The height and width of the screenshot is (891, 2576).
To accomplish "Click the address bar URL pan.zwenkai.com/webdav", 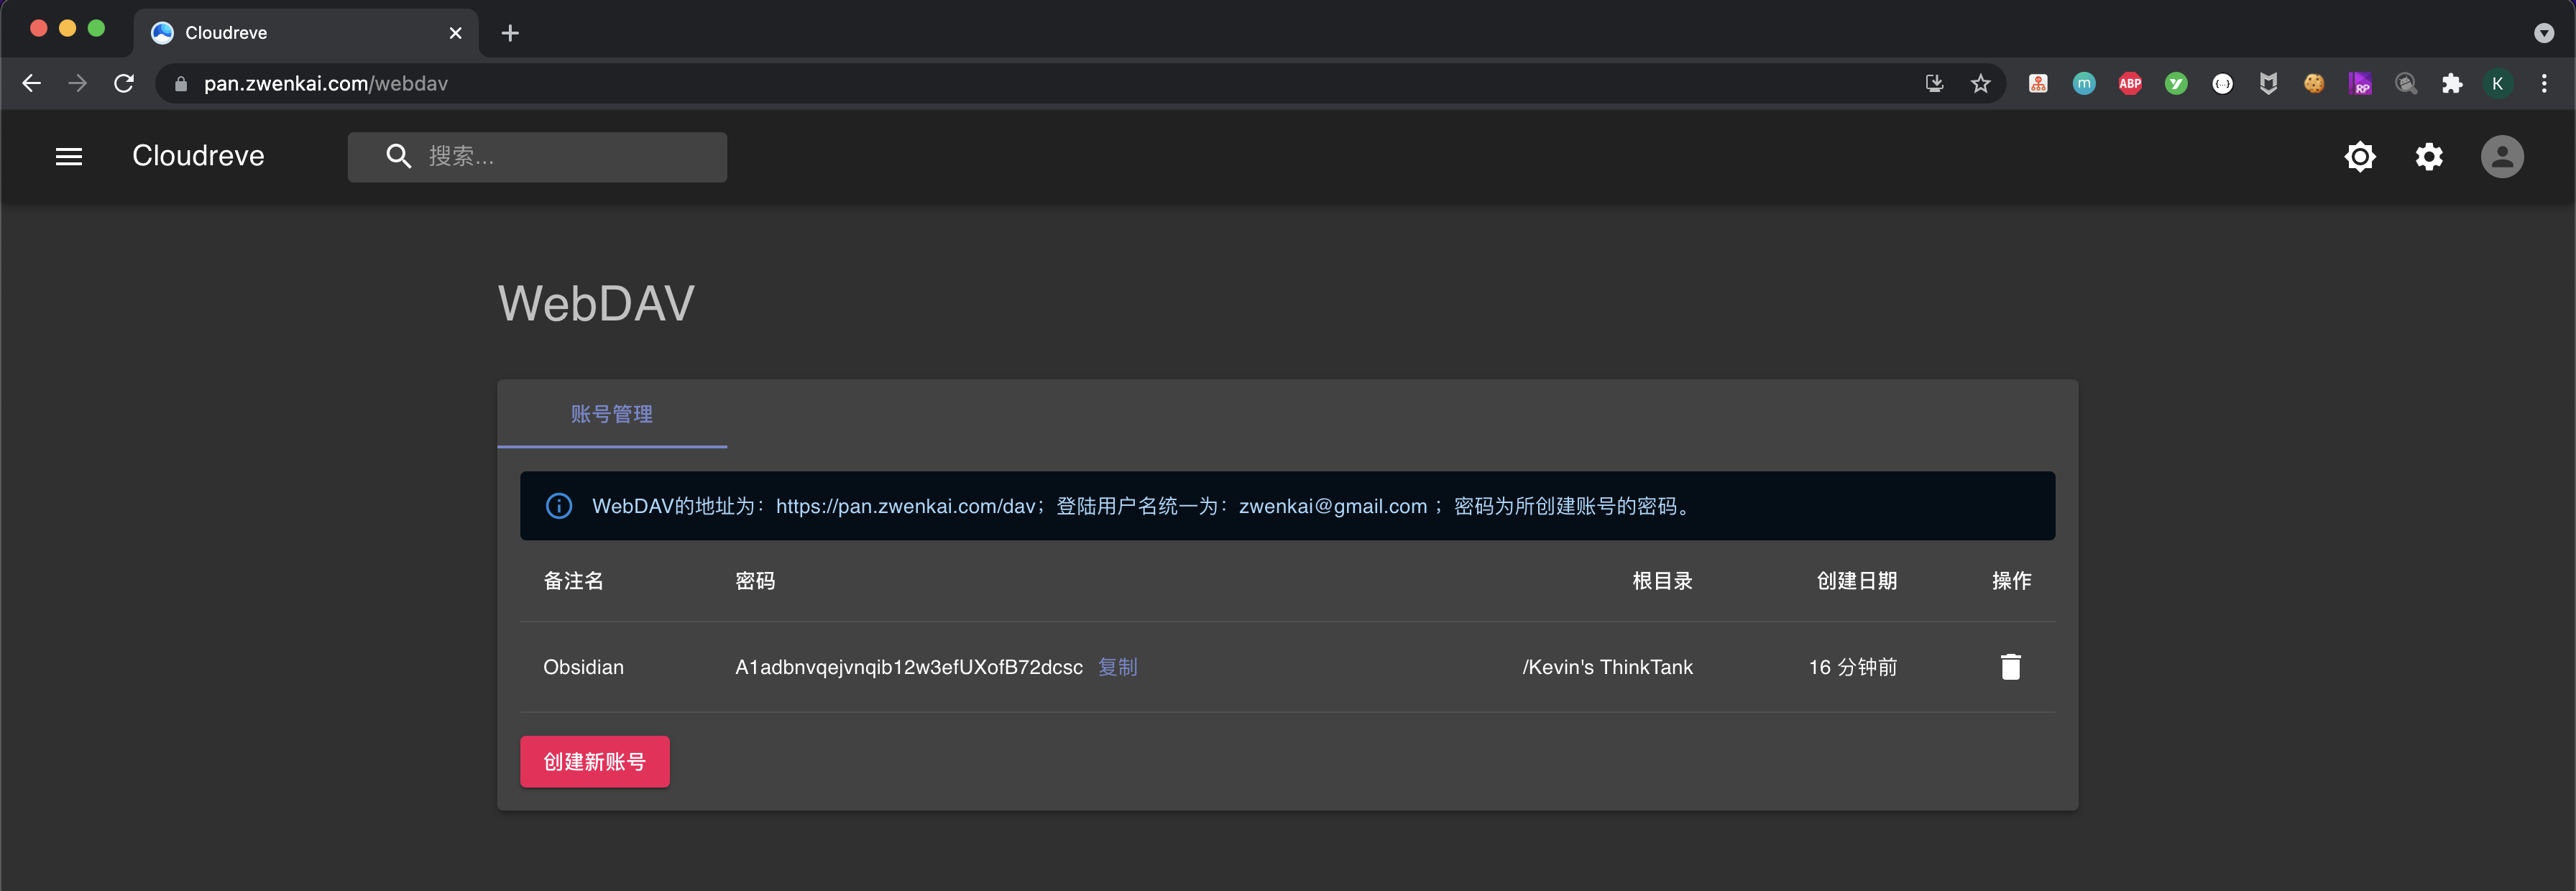I will [x=326, y=84].
